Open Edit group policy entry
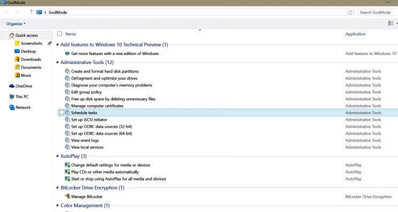Viewport: 398px width, 212px height. (86, 92)
